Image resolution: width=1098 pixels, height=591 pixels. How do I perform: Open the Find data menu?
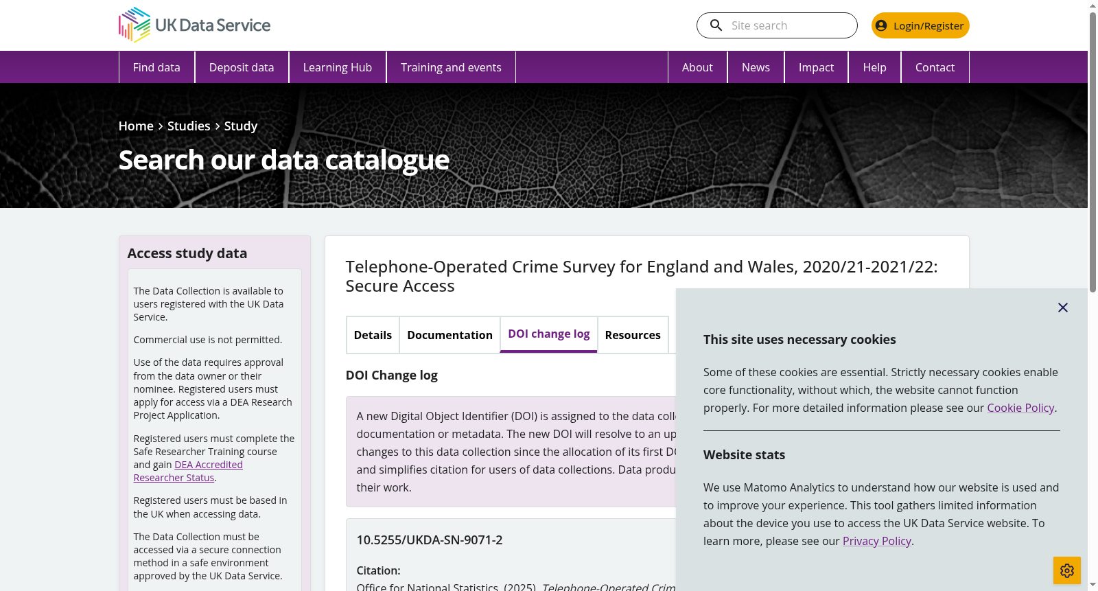156,67
